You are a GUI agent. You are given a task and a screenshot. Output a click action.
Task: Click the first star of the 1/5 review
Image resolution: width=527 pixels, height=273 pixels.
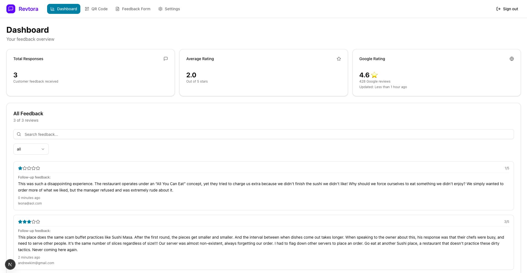click(x=20, y=168)
